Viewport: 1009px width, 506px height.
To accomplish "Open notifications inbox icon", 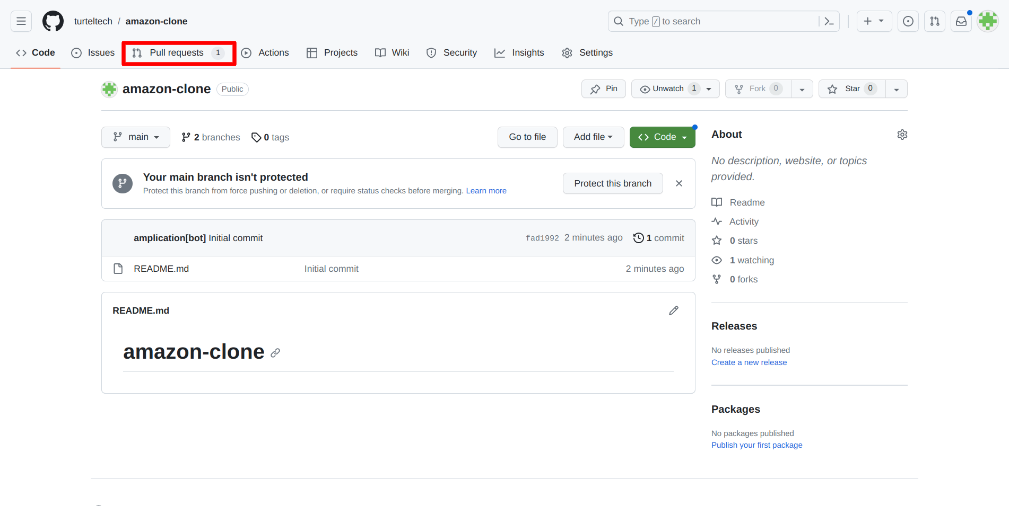I will click(x=961, y=21).
